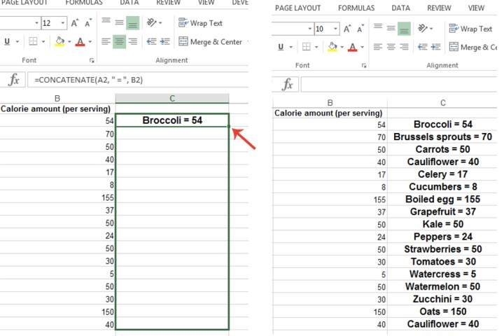Apply red font color in right window

tap(353, 47)
